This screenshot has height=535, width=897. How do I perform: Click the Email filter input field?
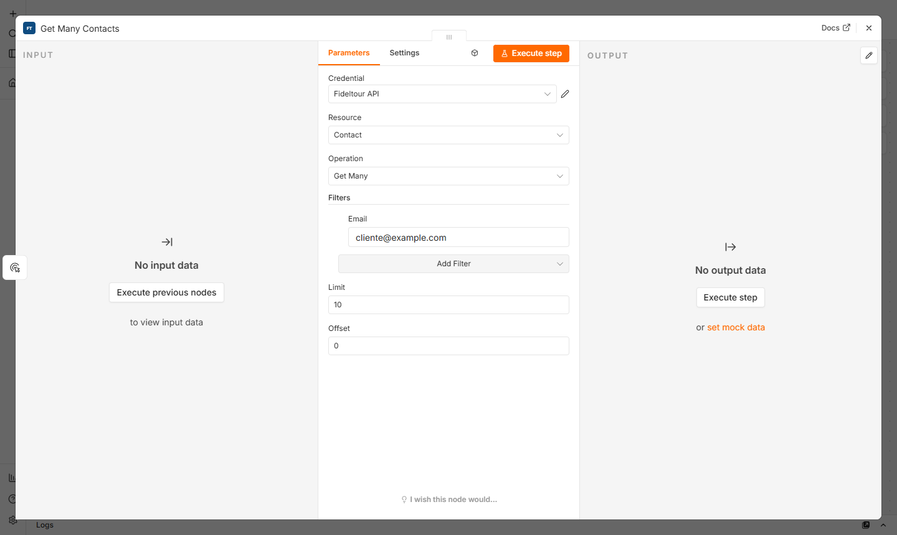[x=458, y=238]
